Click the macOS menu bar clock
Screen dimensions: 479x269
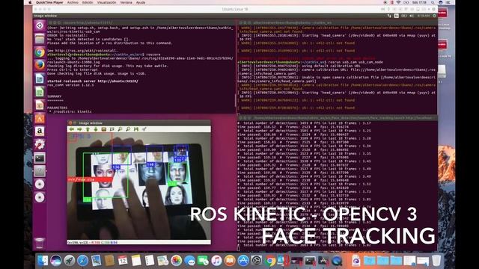(x=419, y=2)
